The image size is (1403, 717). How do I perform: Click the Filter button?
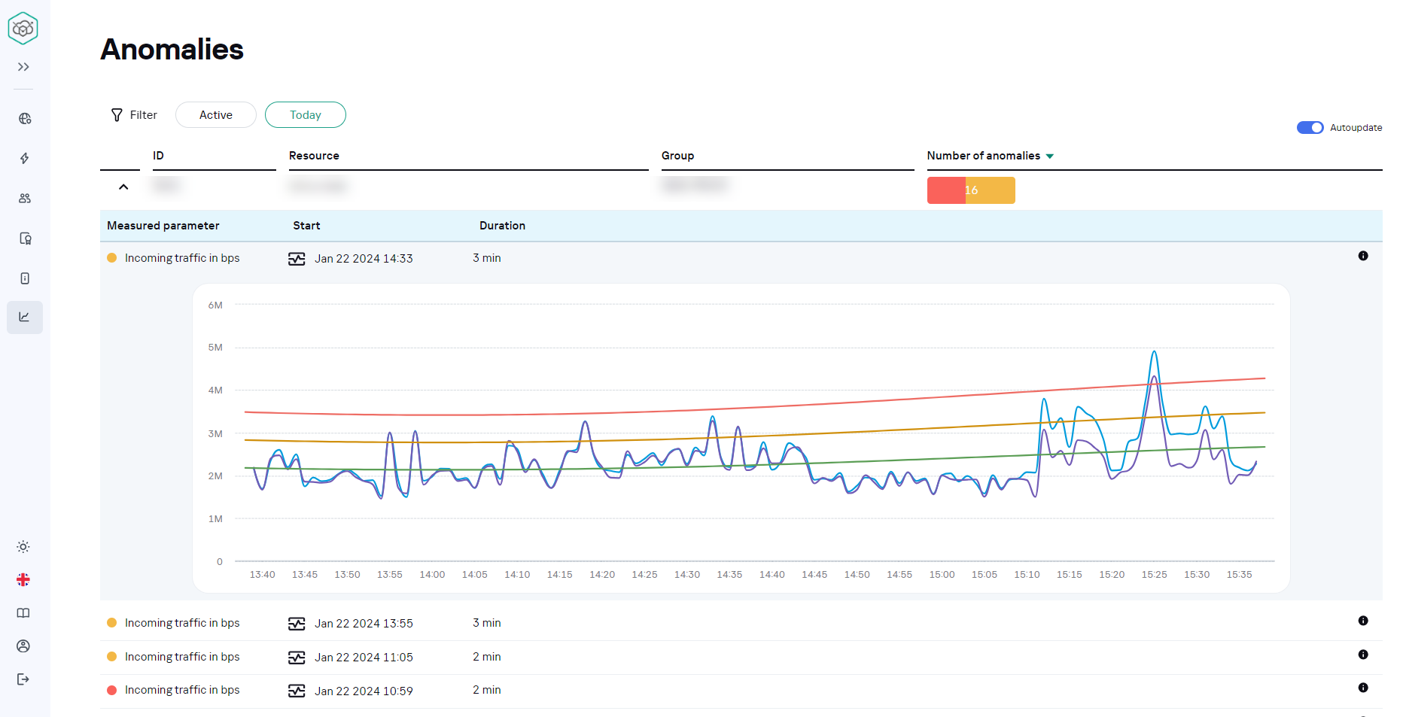pyautogui.click(x=134, y=115)
